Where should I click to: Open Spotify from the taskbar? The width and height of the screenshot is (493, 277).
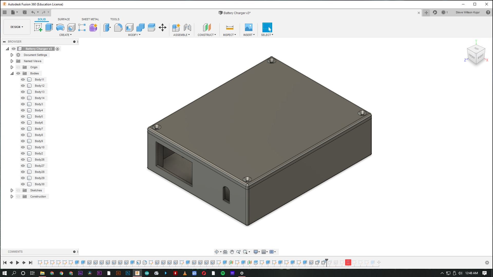pyautogui.click(x=223, y=273)
